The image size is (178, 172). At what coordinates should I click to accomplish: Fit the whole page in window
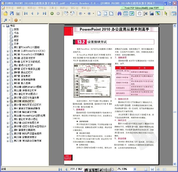click(105, 14)
